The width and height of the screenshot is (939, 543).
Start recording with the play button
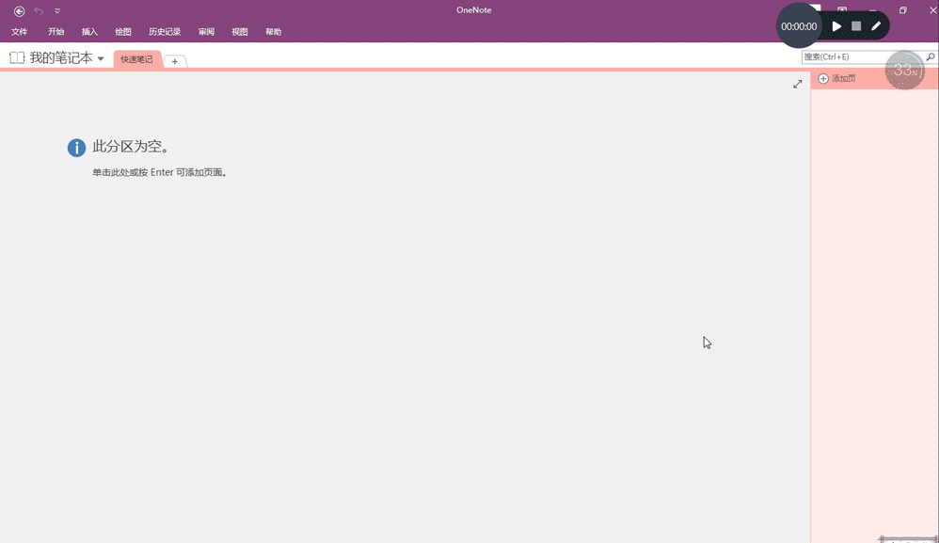[x=836, y=26]
